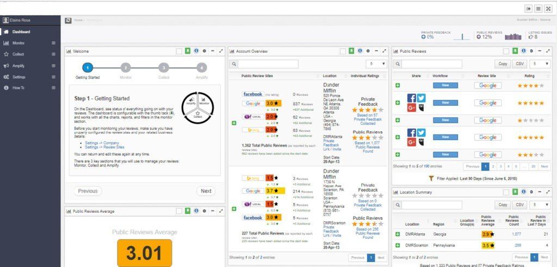This screenshot has width=557, height=267.
Task: Click the green thumbtack in Public Reviews header
Action: (515, 51)
